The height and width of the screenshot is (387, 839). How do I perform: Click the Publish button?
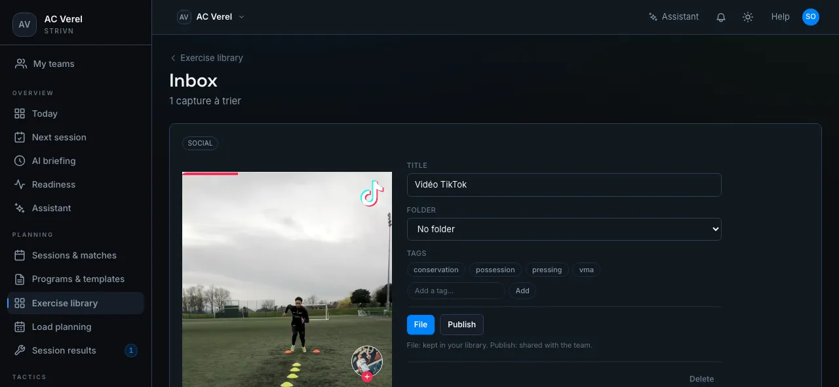point(461,325)
